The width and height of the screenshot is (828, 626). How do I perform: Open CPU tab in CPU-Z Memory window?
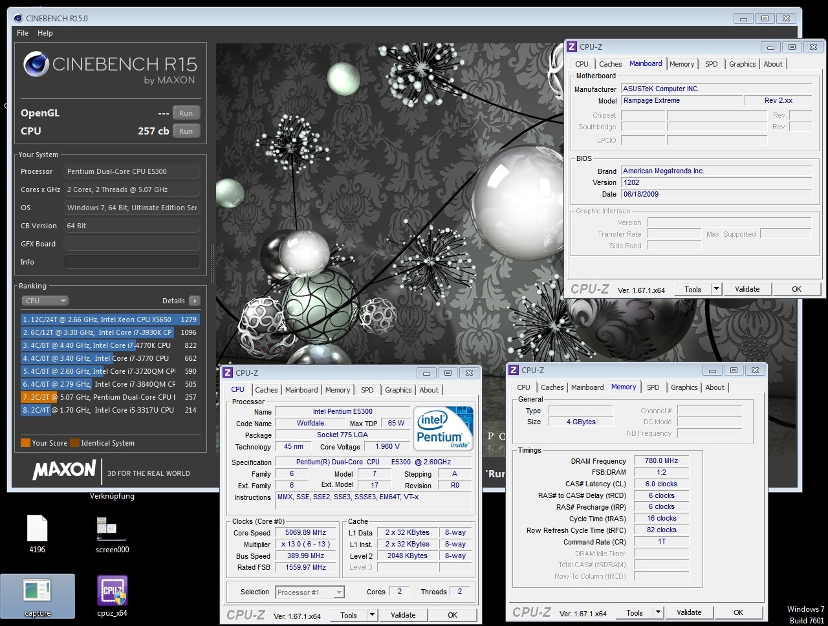[524, 387]
